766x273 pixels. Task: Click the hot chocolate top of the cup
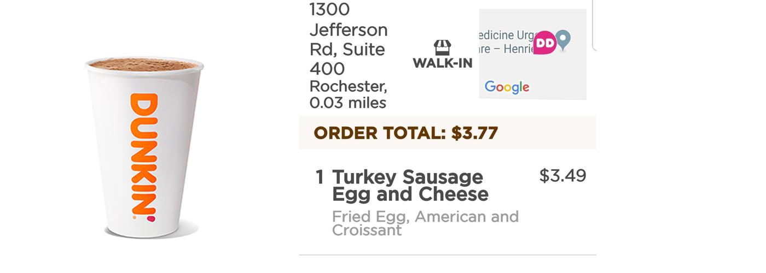pos(143,64)
